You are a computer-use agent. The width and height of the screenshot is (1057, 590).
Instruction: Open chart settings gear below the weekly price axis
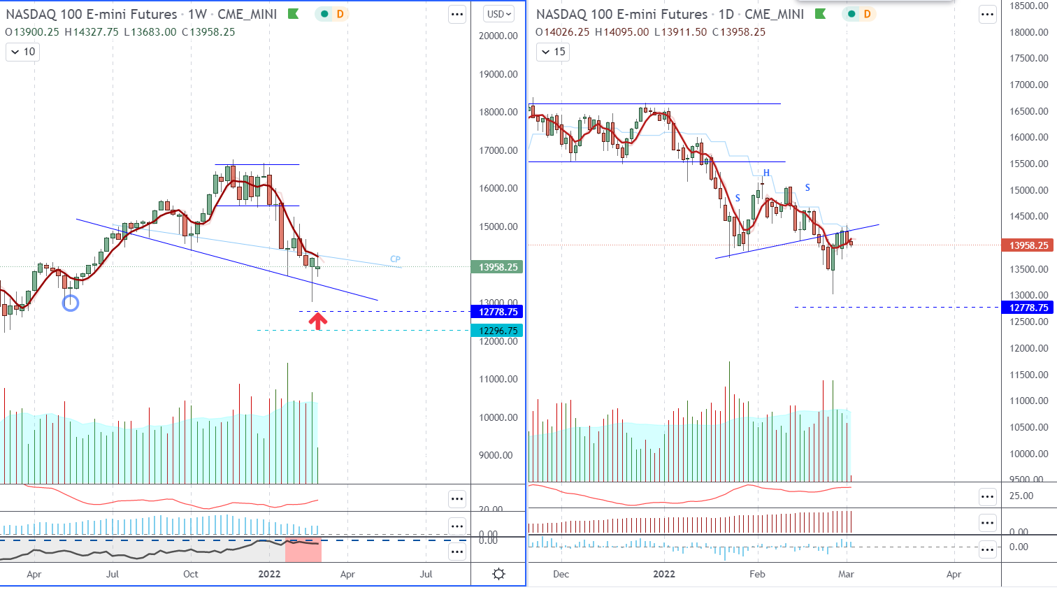click(x=498, y=574)
